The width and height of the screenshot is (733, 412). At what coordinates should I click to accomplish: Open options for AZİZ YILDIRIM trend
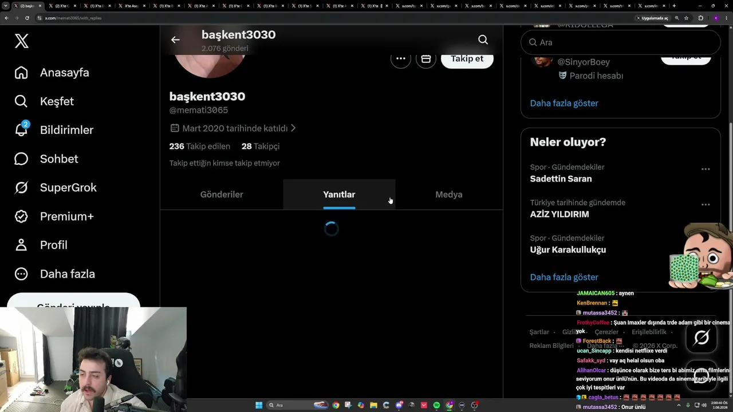pyautogui.click(x=706, y=204)
